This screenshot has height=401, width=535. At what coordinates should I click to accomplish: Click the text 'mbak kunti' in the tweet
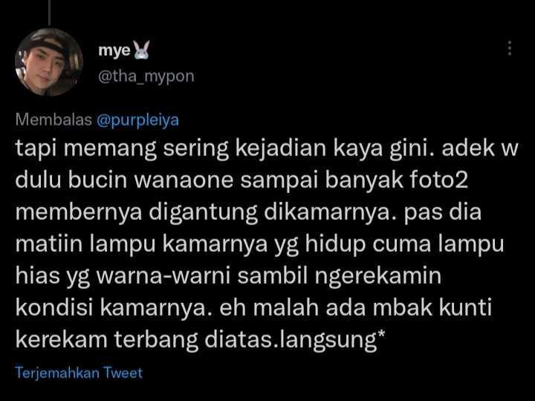(x=432, y=307)
